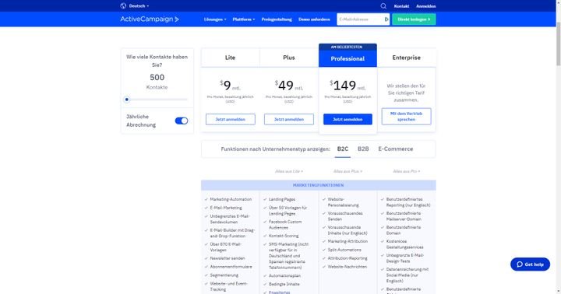Toggle the Jährliche Abrechnung switch
Screen dimensions: 561x294
[182, 121]
